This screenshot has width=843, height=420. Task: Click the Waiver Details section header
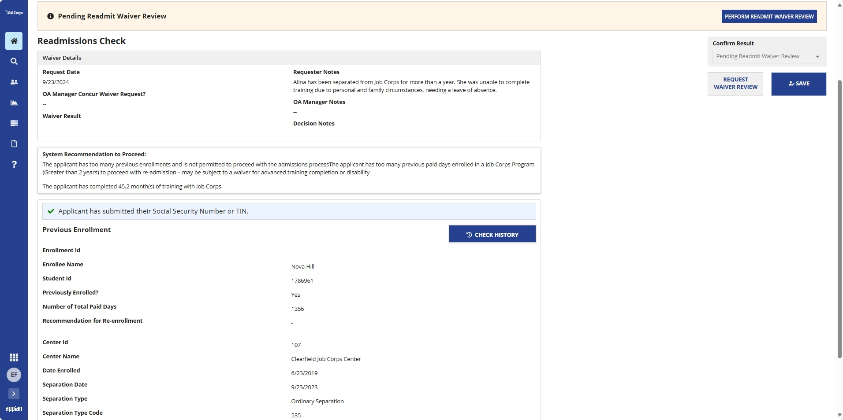tap(289, 58)
